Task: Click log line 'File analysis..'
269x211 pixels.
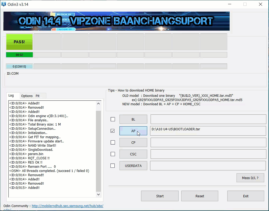Action: point(29,120)
